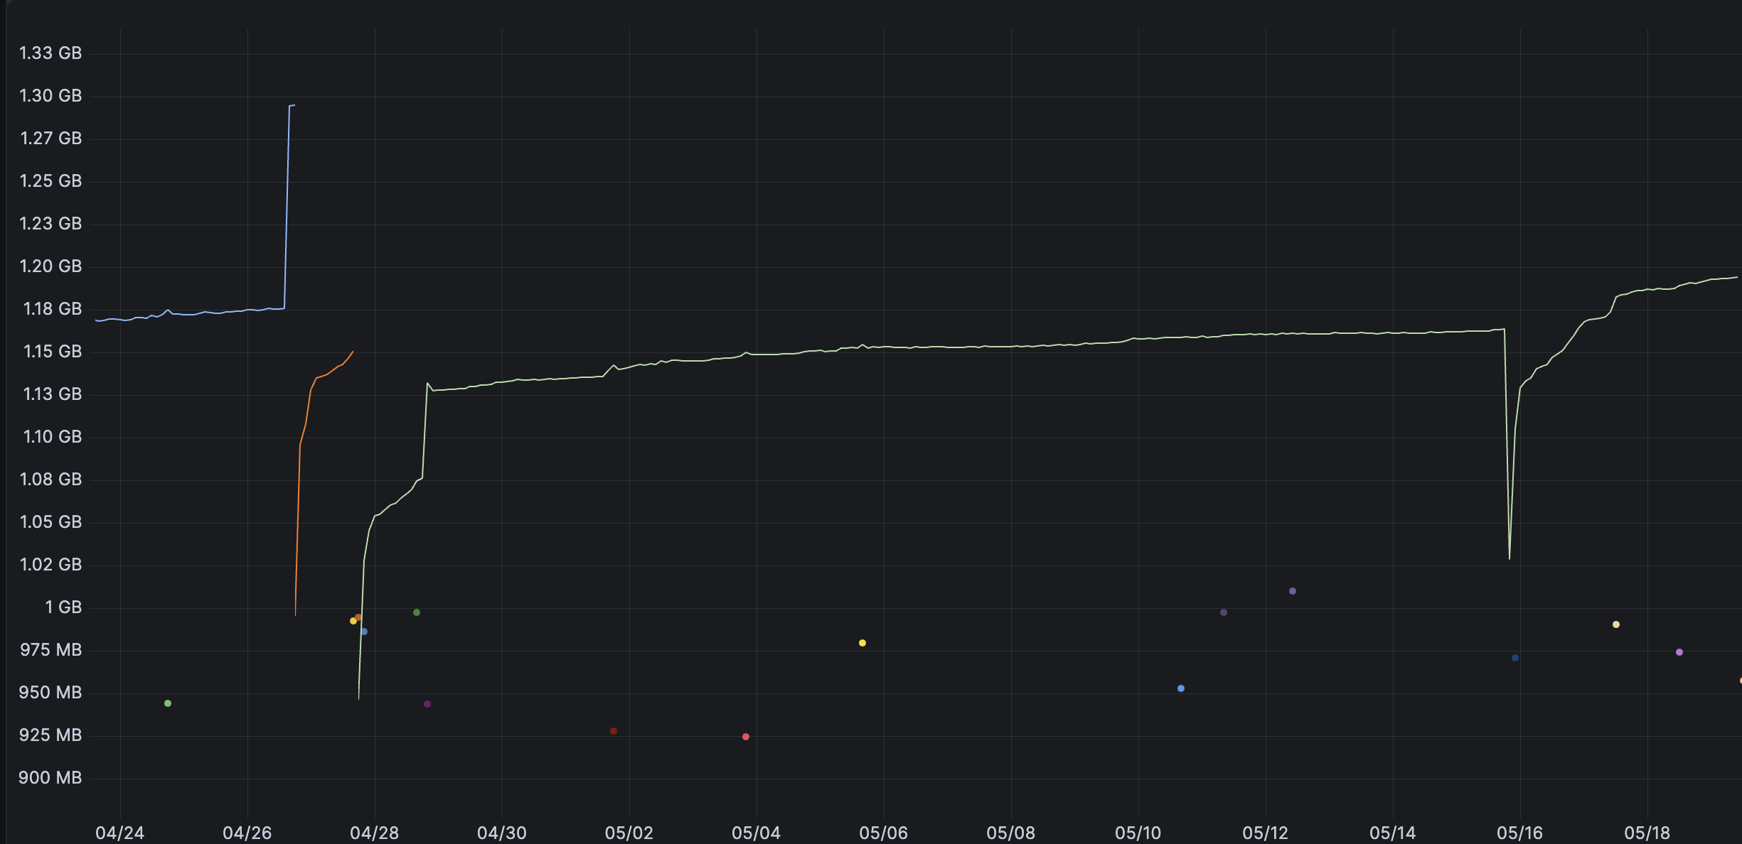Select the yellow dot below the orange line
This screenshot has height=844, width=1742.
point(354,621)
